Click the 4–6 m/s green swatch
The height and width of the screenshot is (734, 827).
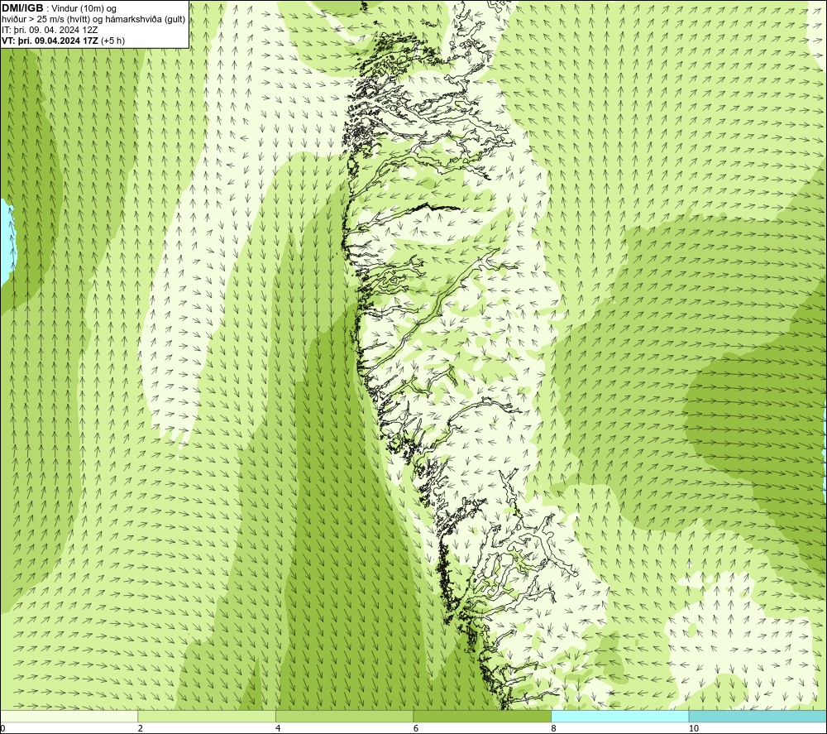point(344,716)
